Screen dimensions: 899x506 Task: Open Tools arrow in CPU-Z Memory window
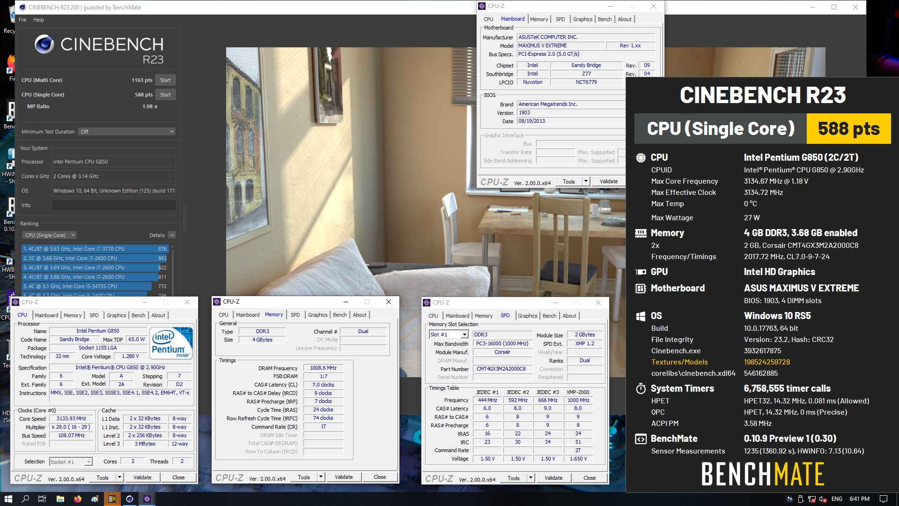[x=321, y=477]
